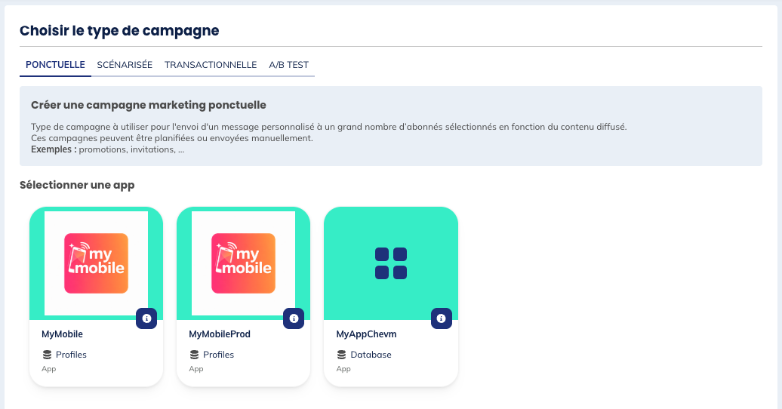Click App label on MyMobileProd card
Viewport: 782px width, 409px height.
pos(196,369)
